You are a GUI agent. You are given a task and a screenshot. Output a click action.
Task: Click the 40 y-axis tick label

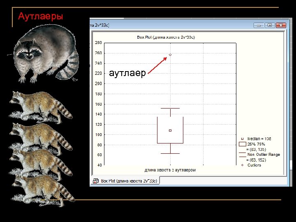99,165
